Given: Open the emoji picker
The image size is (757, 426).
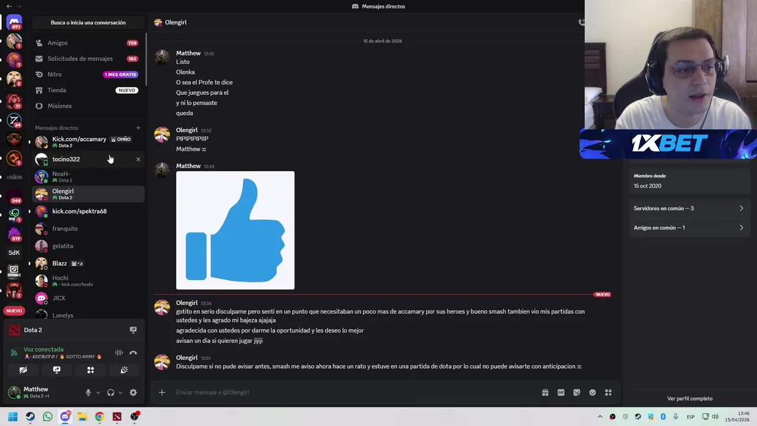Looking at the screenshot, I should 593,392.
